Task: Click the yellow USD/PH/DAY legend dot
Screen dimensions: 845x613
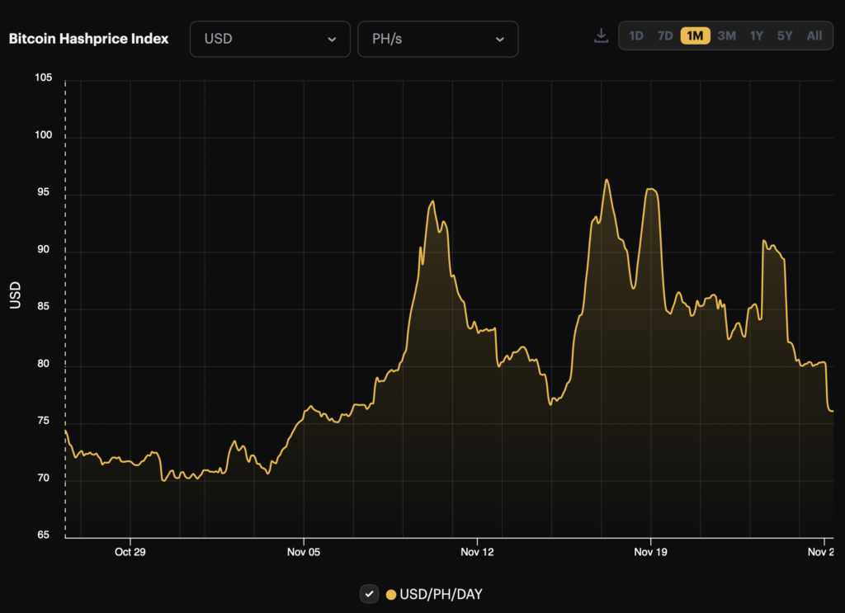Action: coord(391,594)
